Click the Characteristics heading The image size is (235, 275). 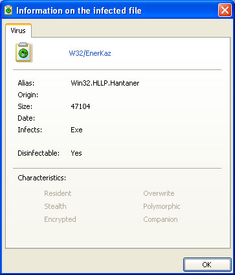tap(42, 178)
